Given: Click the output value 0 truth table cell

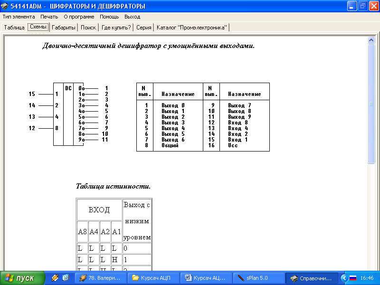Looking at the screenshot, I should [137, 248].
